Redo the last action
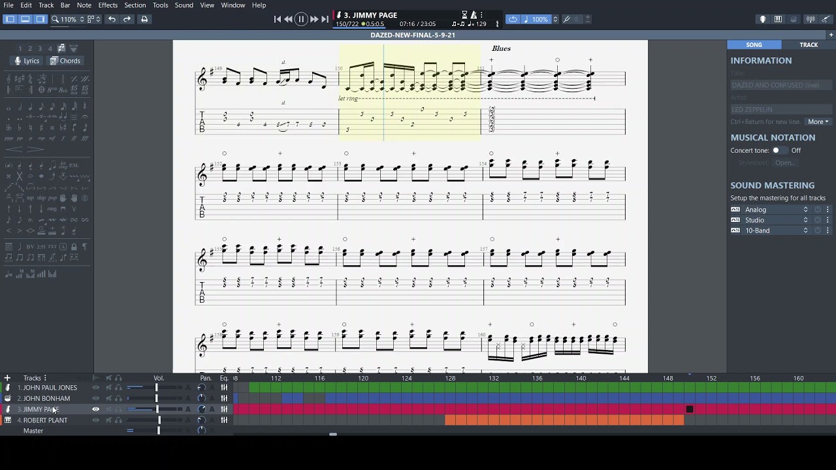Viewport: 836px width, 470px height. tap(127, 19)
